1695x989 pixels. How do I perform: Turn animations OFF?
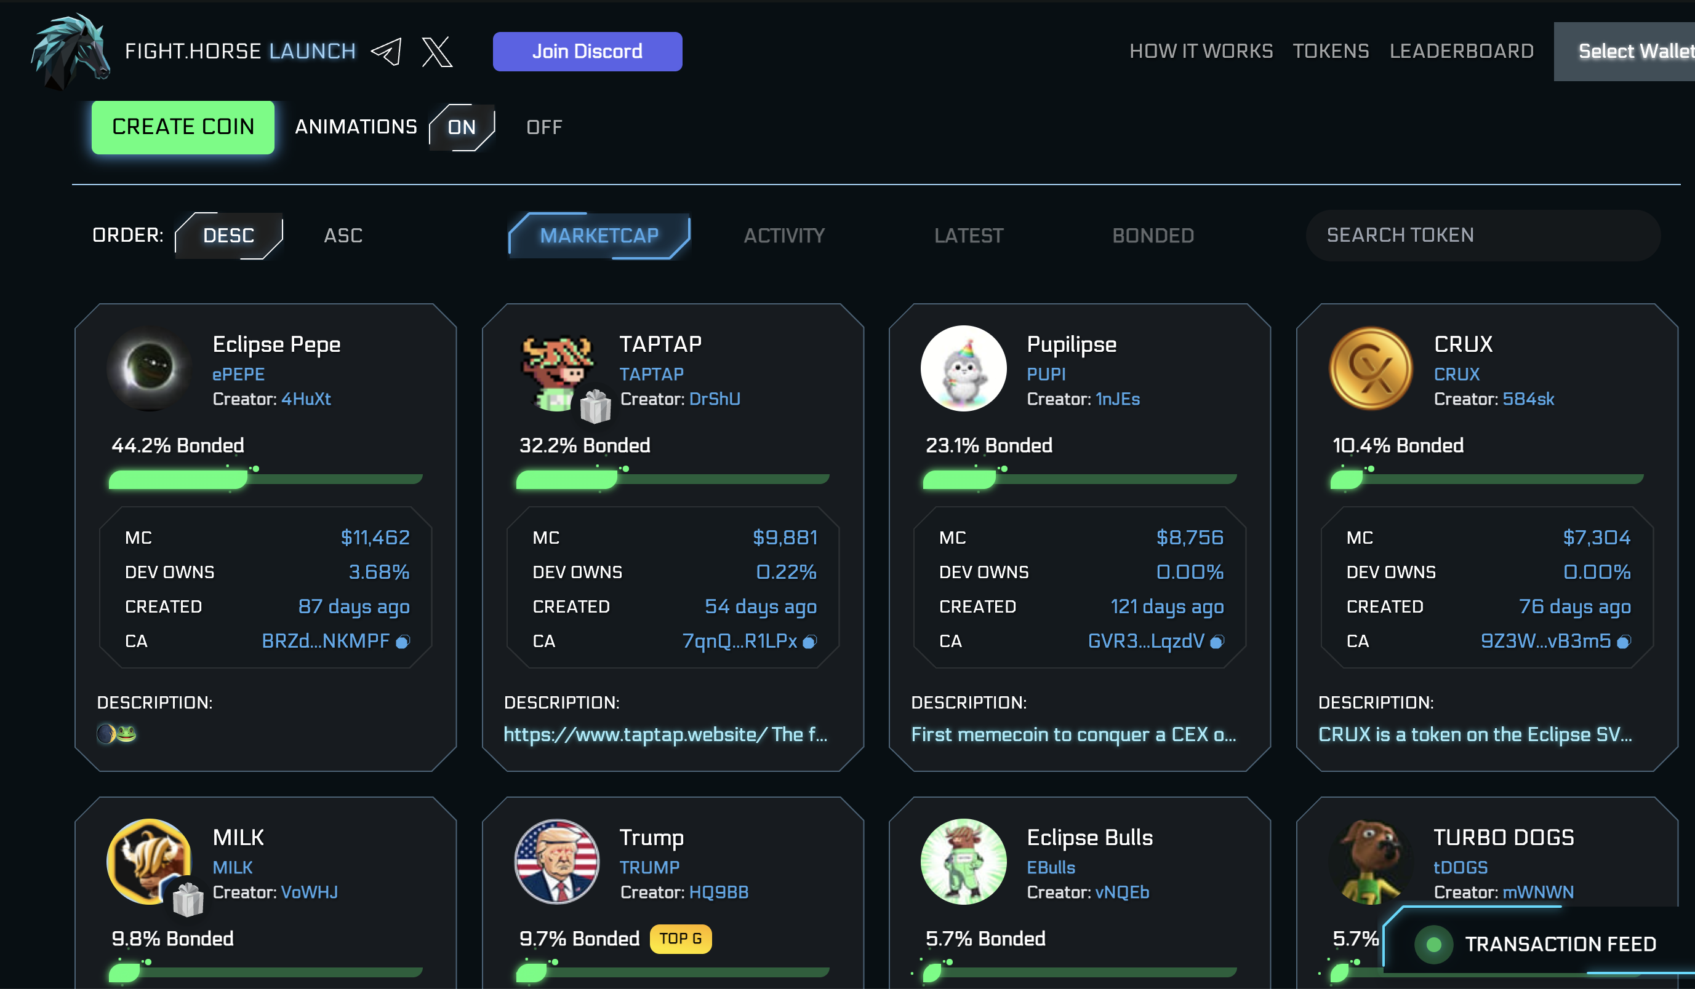click(x=543, y=127)
